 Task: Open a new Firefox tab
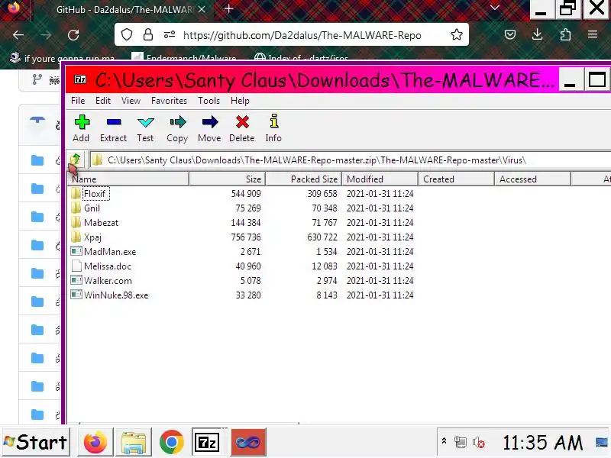[228, 8]
